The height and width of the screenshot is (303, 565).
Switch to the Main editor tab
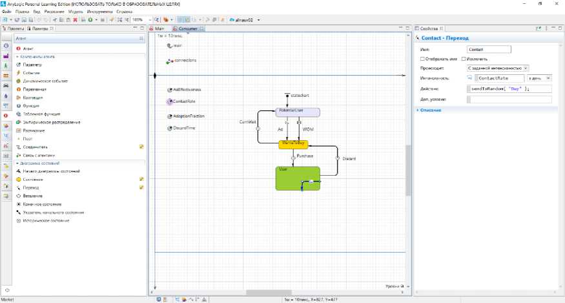(159, 29)
